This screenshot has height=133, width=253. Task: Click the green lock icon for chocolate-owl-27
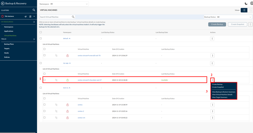[67, 80]
